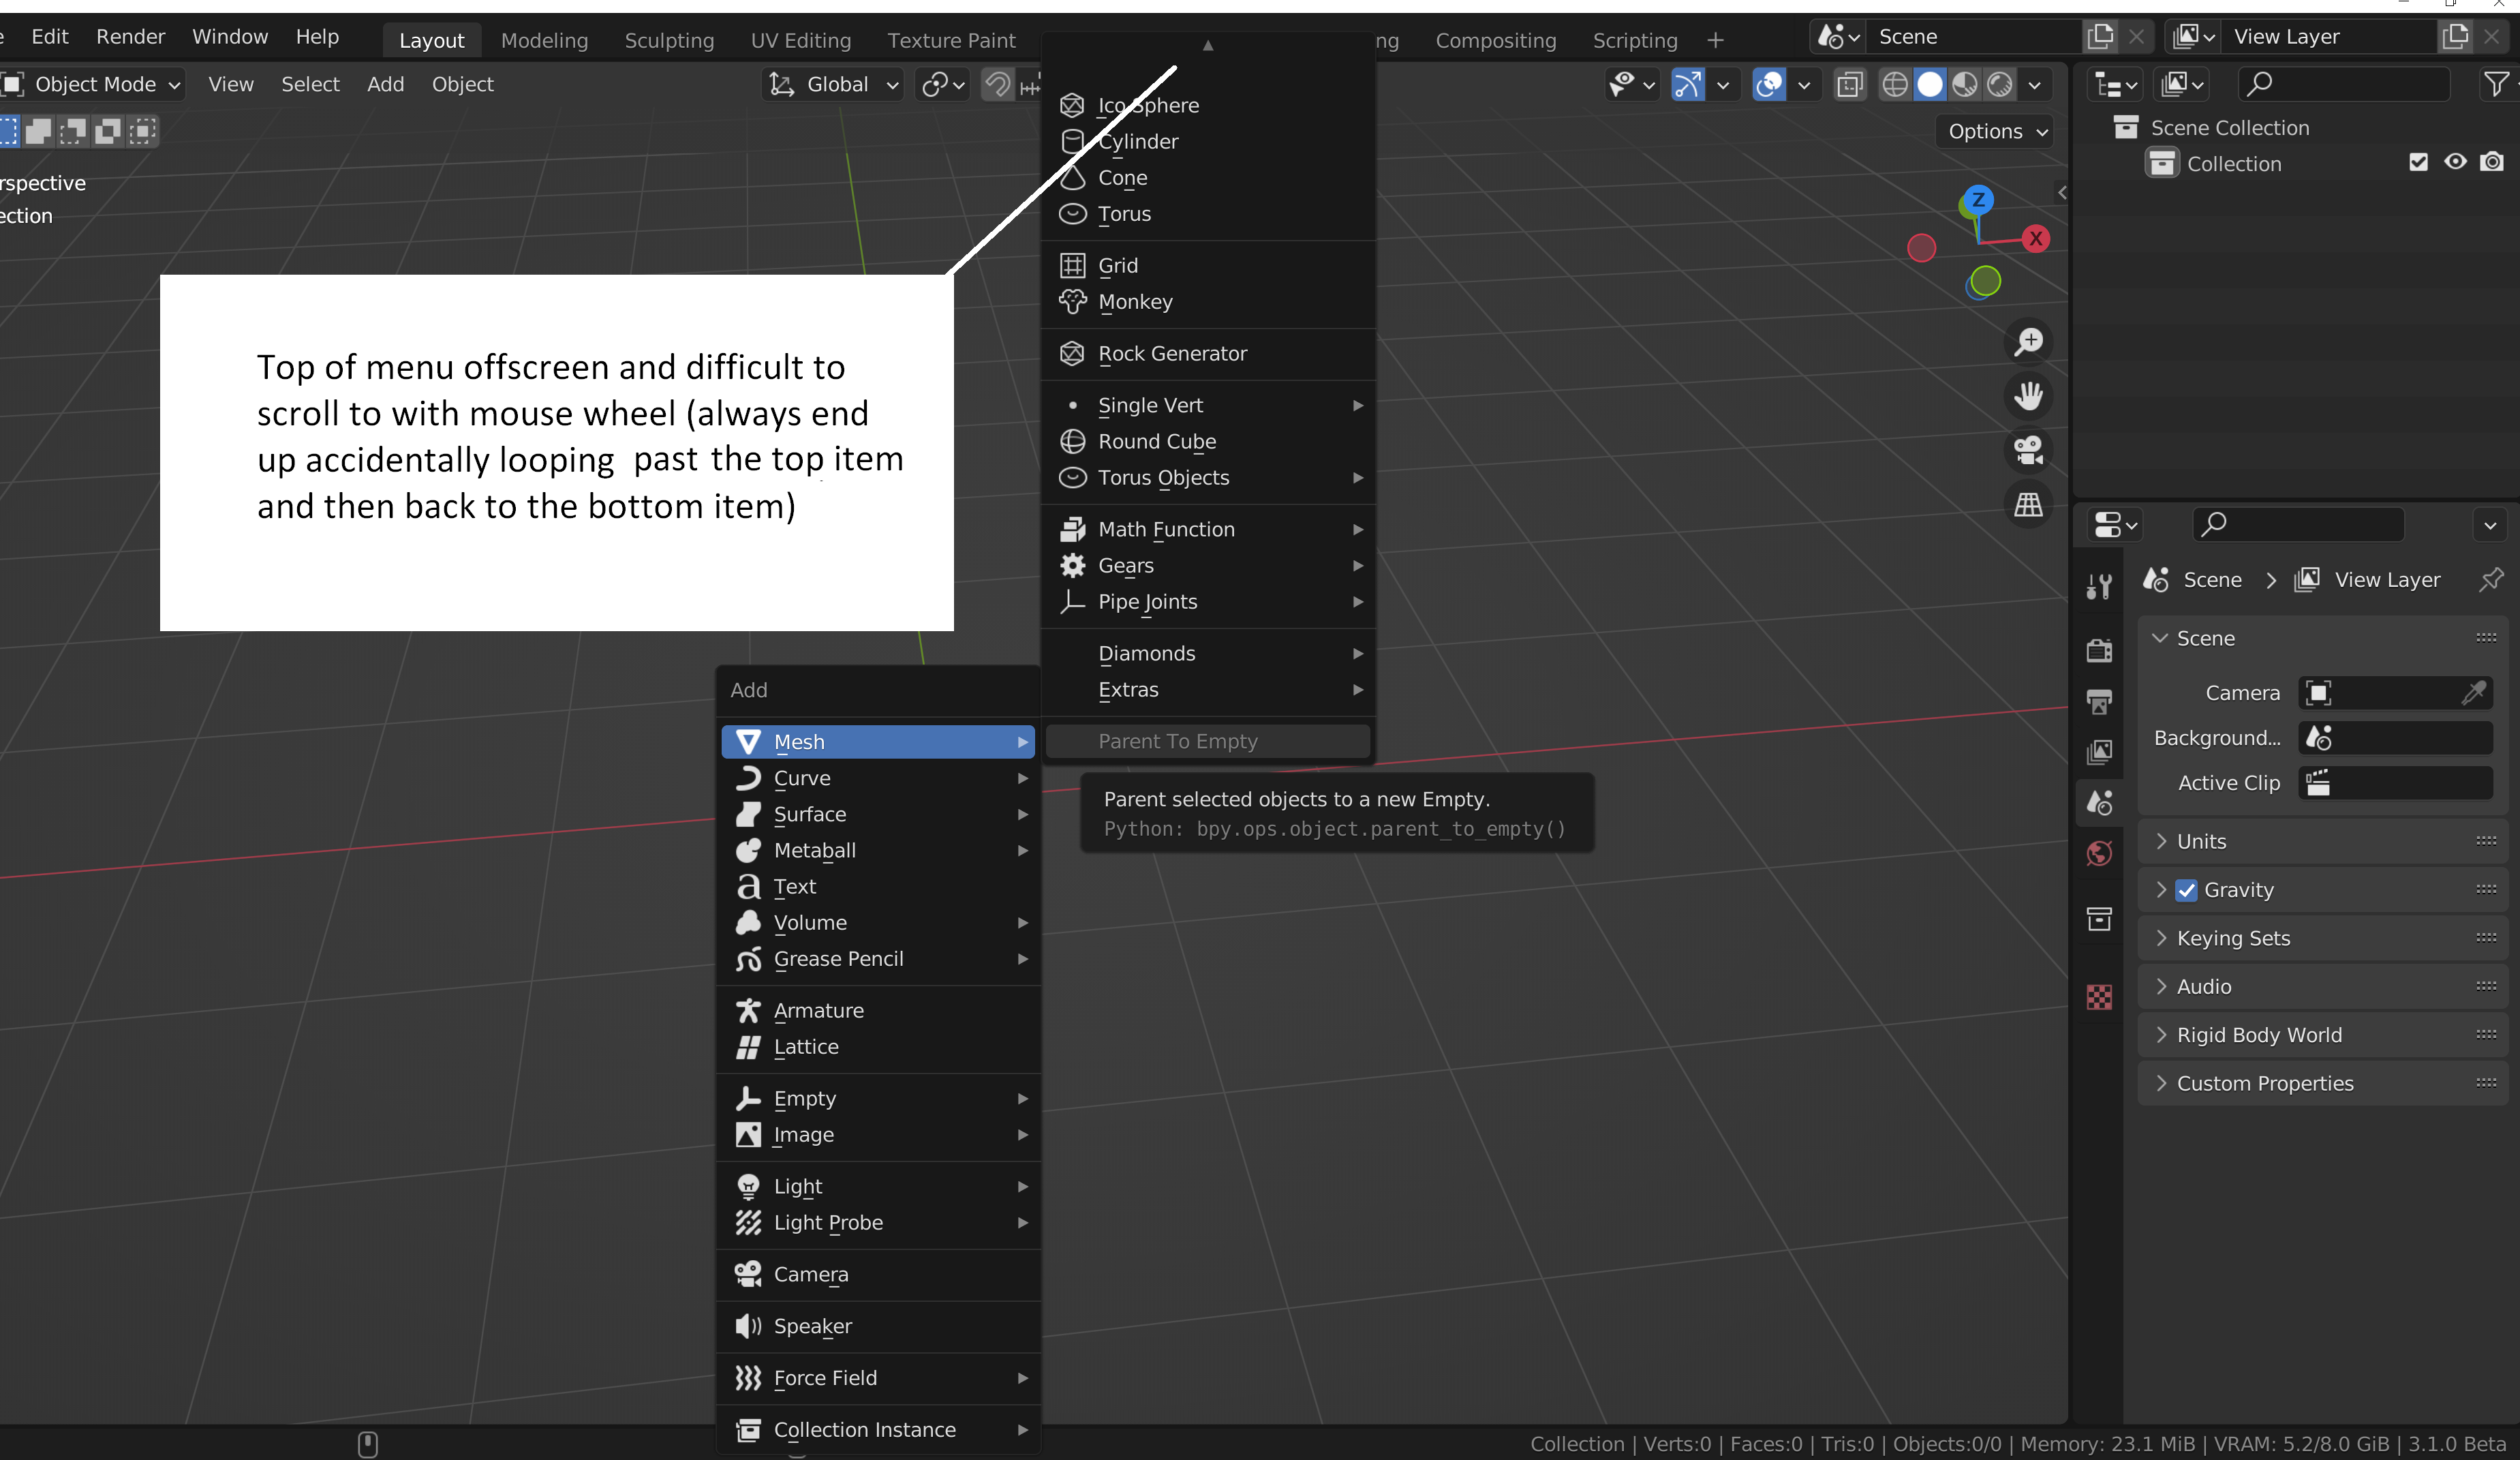
Task: Add a new workspace with plus button
Action: 1716,40
